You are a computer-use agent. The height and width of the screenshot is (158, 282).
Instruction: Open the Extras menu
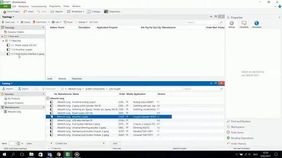pyautogui.click(x=67, y=6)
